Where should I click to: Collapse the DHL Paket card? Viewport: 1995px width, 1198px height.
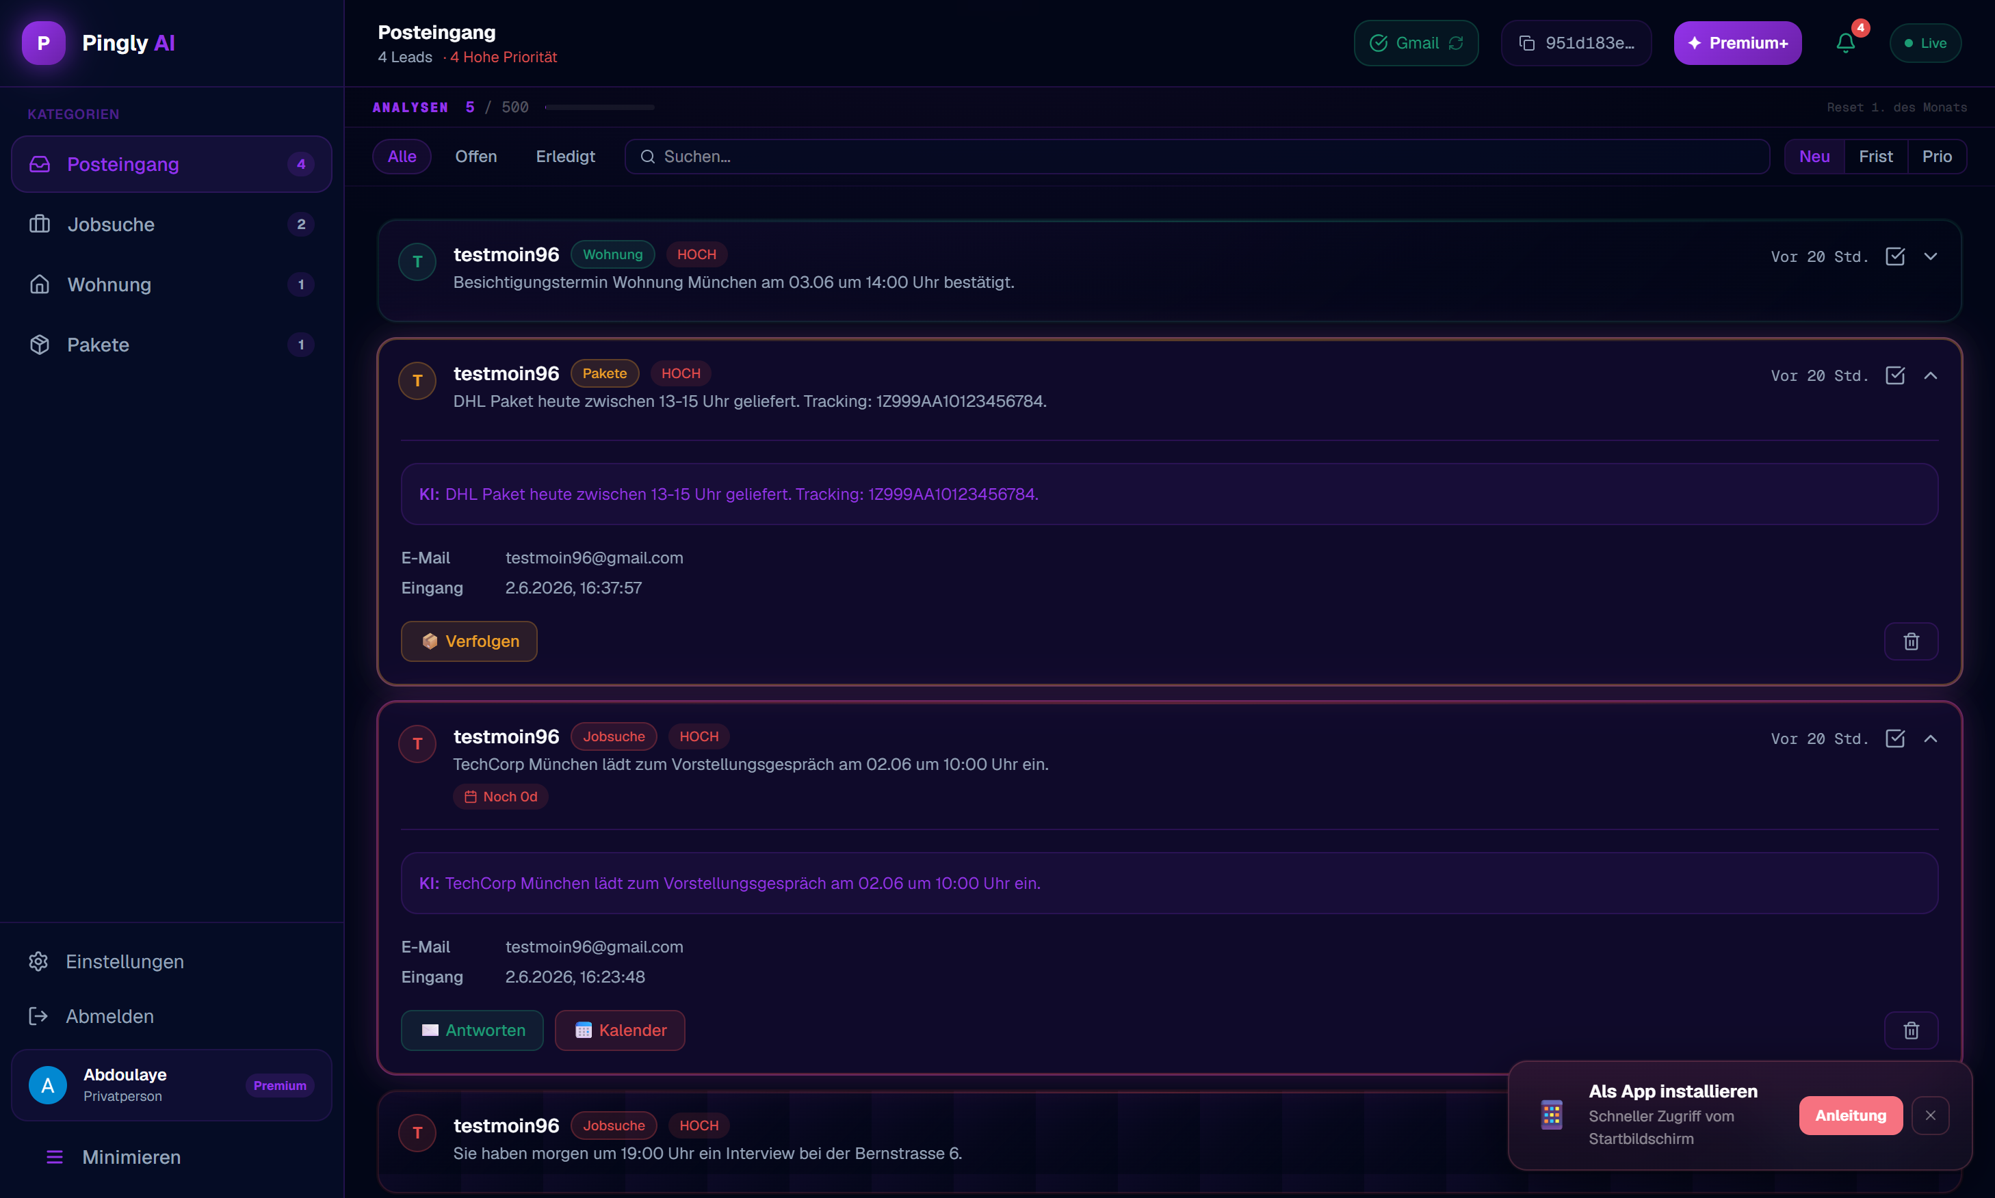pyautogui.click(x=1931, y=375)
